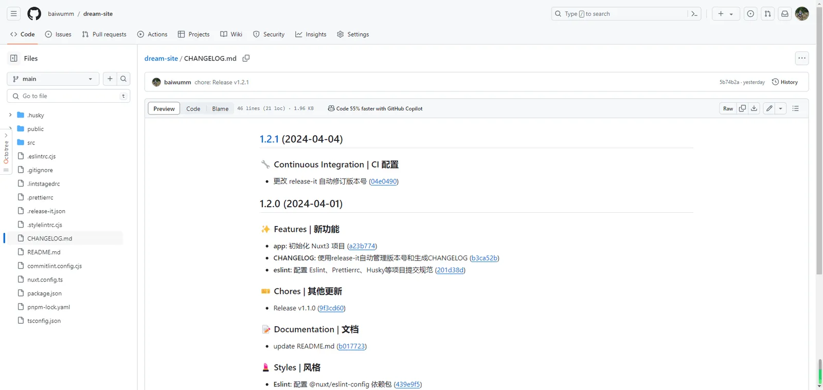
Task: Open the Issues tab
Action: coord(58,34)
